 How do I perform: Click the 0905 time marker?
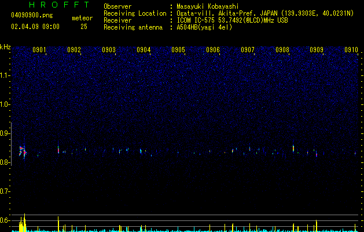(178, 50)
